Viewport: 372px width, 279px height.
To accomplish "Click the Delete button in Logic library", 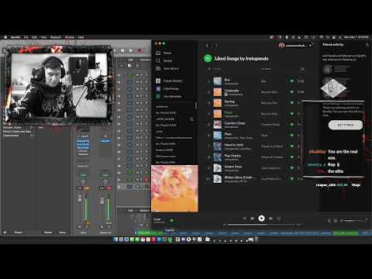I will tap(48, 232).
